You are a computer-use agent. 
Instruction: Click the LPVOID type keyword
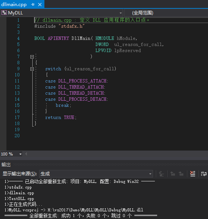point(103,51)
